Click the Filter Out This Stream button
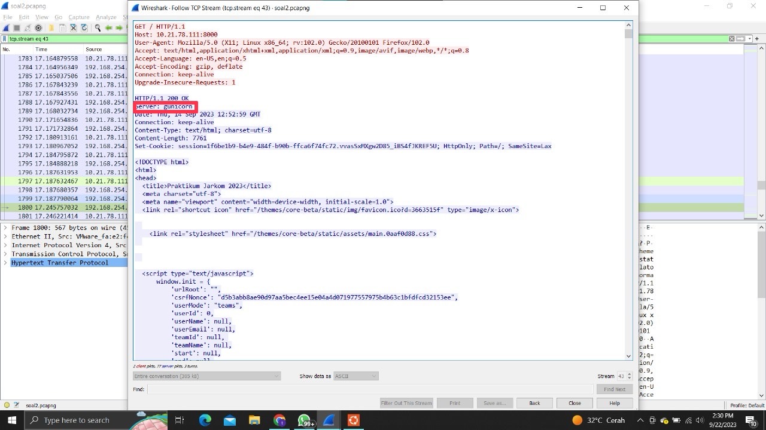766x430 pixels. click(406, 403)
